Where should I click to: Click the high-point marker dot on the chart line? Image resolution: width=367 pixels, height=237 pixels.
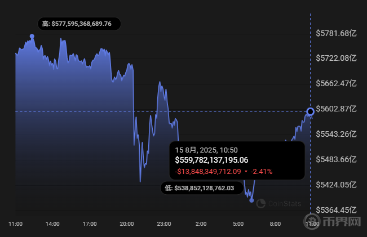(x=32, y=36)
